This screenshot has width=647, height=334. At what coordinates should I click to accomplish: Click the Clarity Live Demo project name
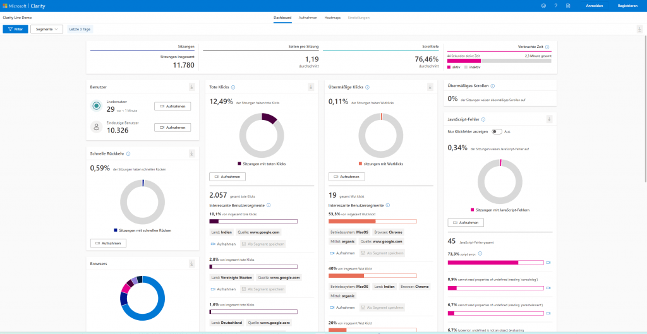(17, 18)
